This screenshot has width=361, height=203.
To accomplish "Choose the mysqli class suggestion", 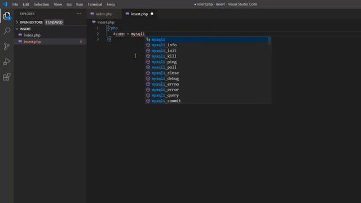I will pos(206,39).
